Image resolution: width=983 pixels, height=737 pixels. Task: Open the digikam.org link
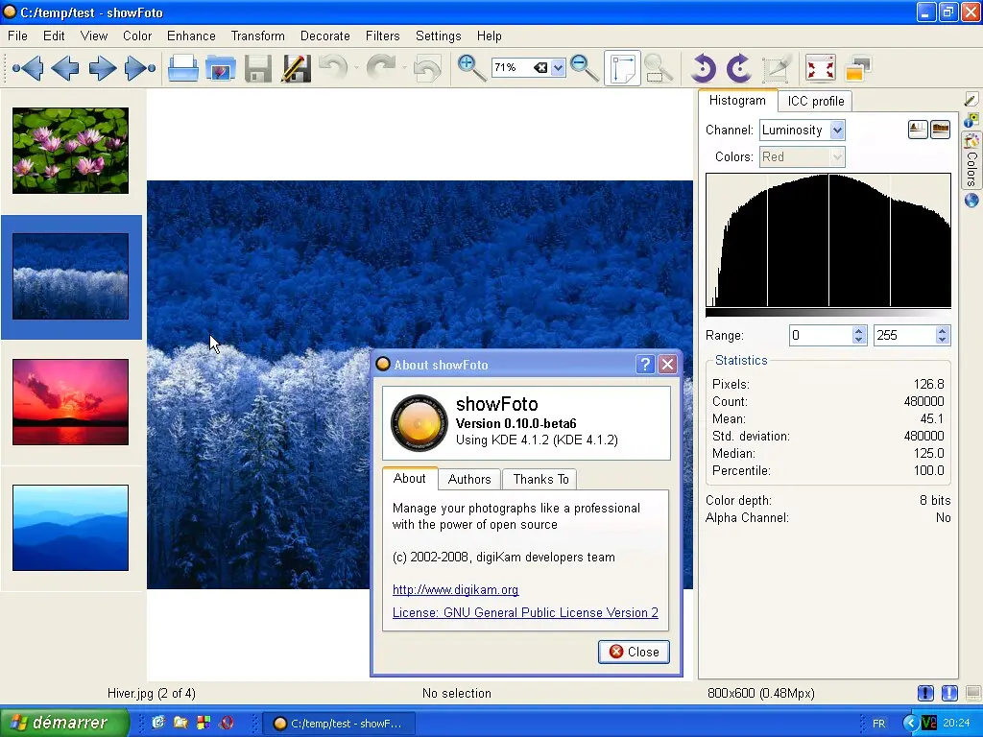(x=455, y=589)
